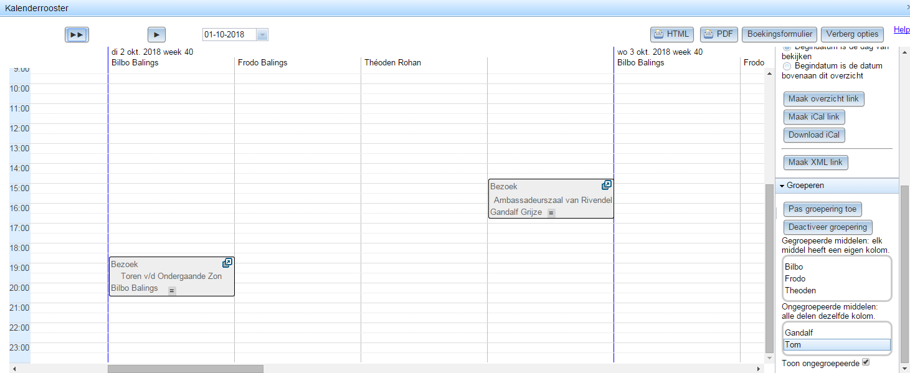
Task: Toggle Toon ongegroepeerde checkbox
Action: click(866, 362)
